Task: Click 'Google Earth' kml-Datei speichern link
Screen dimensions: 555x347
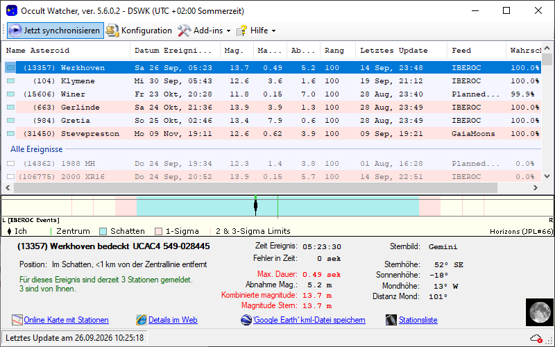Action: coord(309,320)
